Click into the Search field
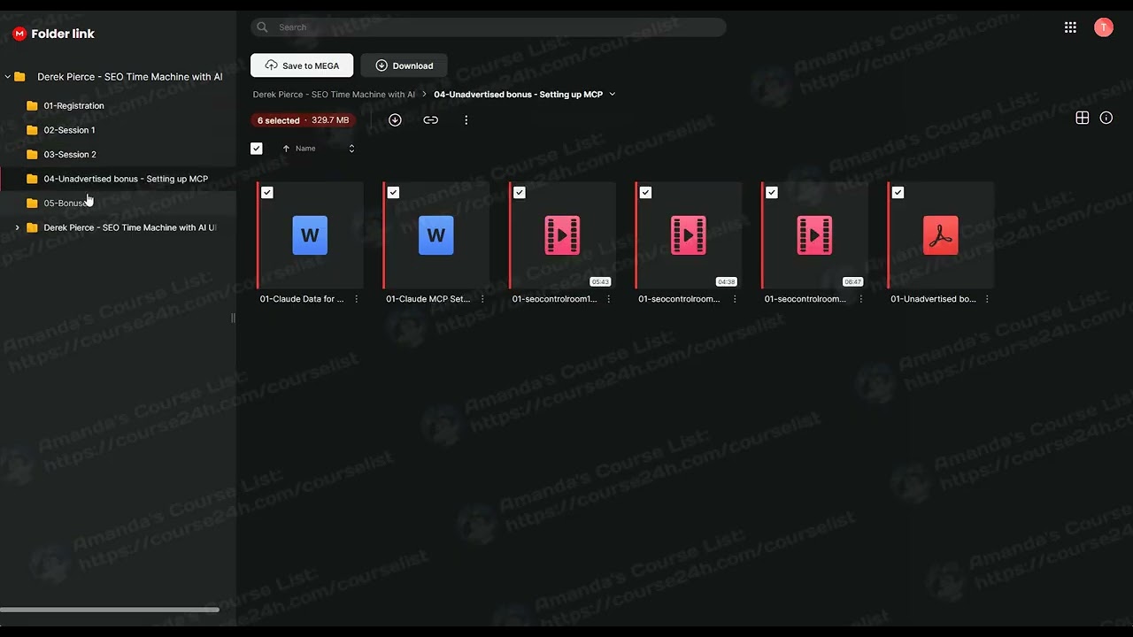 [x=489, y=27]
